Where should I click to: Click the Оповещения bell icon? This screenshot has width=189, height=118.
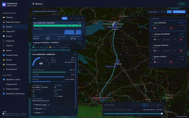tap(4, 65)
